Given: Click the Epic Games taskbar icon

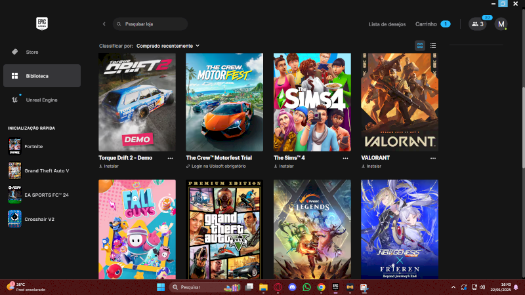Looking at the screenshot, I should tap(335, 287).
